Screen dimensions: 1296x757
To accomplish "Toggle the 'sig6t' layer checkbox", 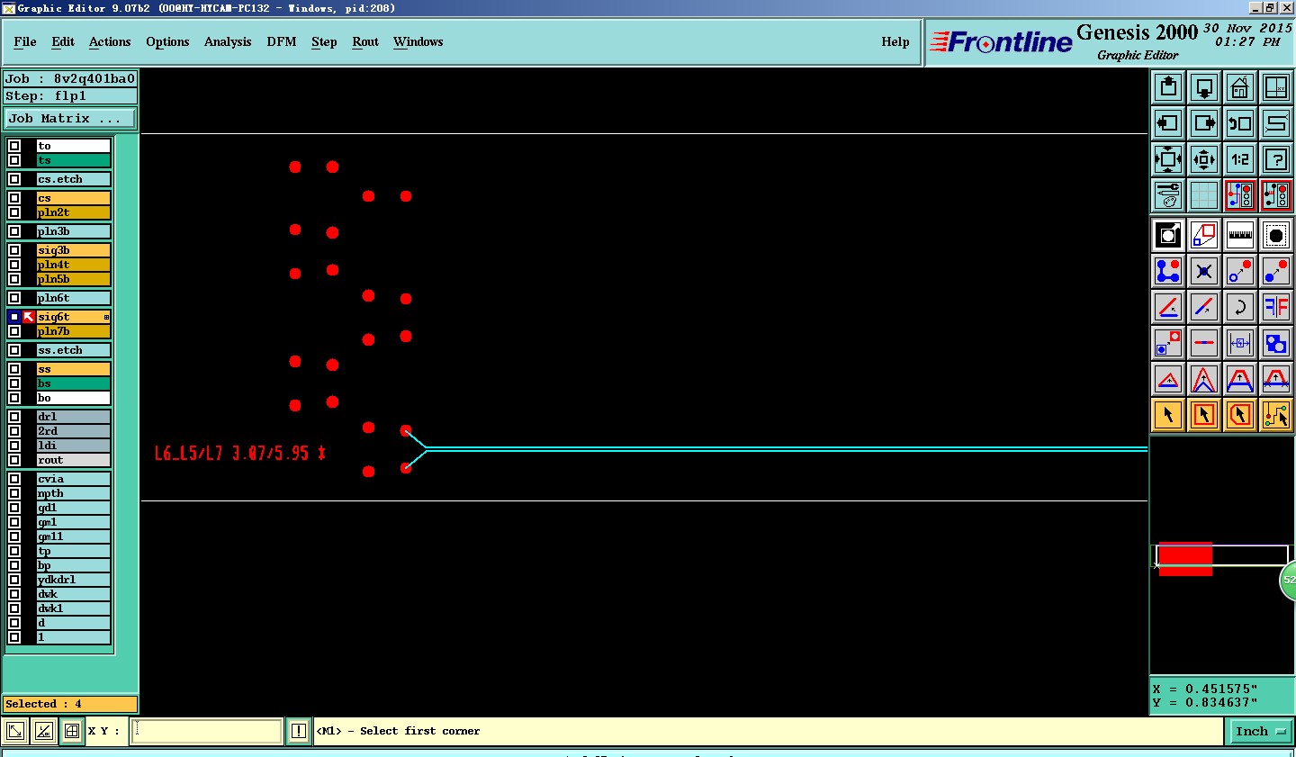I will coord(14,317).
